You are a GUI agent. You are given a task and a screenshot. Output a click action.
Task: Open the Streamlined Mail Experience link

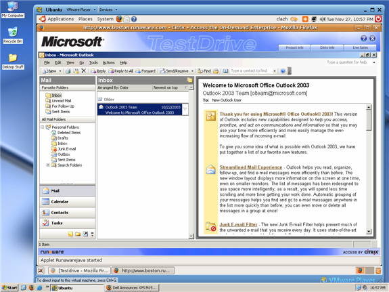point(251,167)
